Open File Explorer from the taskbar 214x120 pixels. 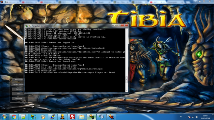pos(82,117)
